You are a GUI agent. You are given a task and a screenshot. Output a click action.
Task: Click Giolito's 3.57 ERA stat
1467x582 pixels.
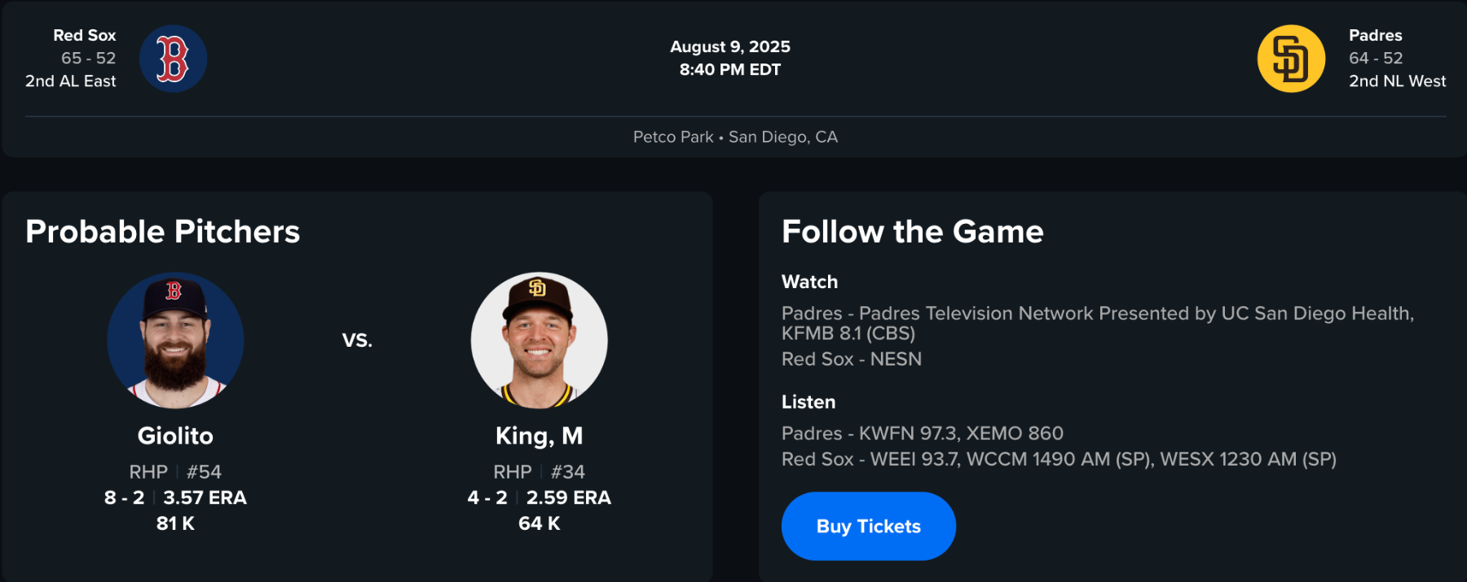(205, 497)
